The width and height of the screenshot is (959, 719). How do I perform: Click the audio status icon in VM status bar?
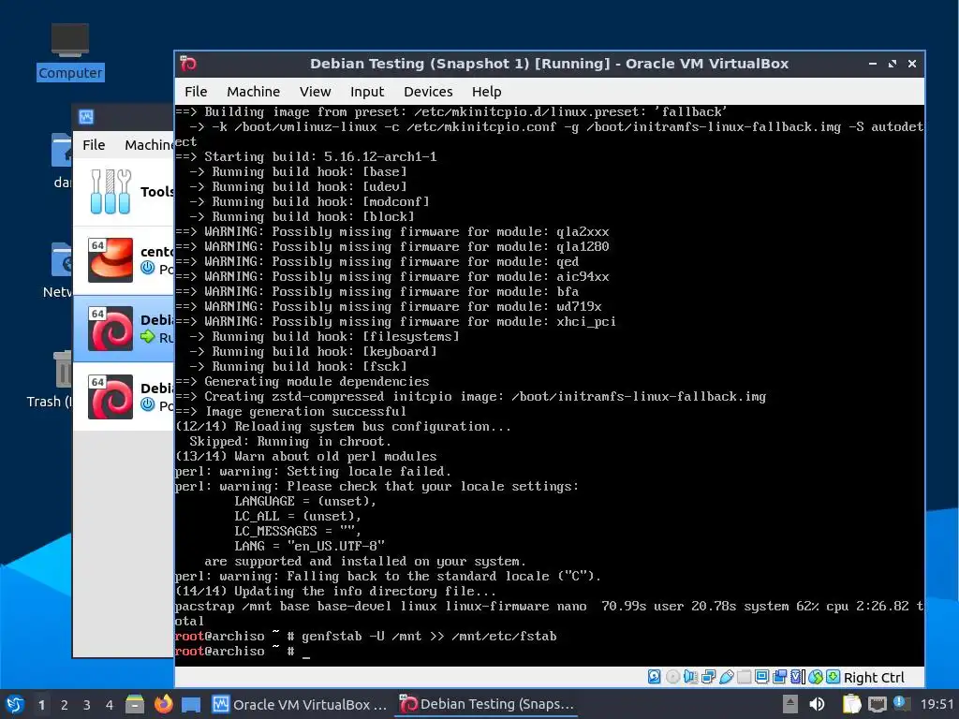coord(690,677)
